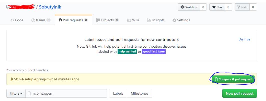Screen dimensions: 266x101
Task: Click the eye icon in Watch button
Action: tap(182, 7)
